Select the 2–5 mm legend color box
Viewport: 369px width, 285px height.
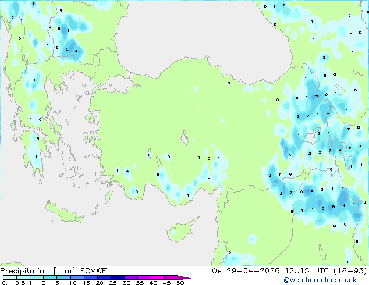(50, 277)
